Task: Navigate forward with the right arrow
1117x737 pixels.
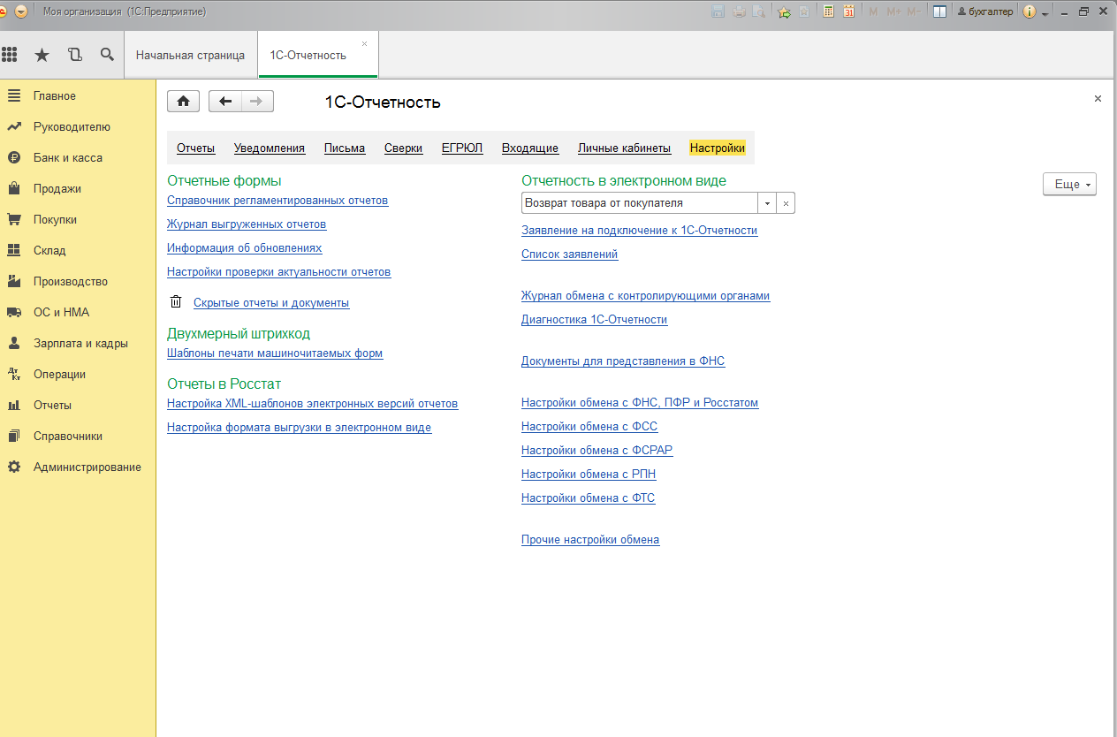Action: click(257, 101)
